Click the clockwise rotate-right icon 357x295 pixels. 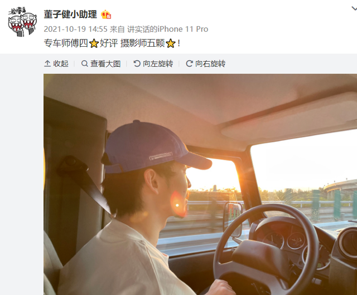(189, 63)
